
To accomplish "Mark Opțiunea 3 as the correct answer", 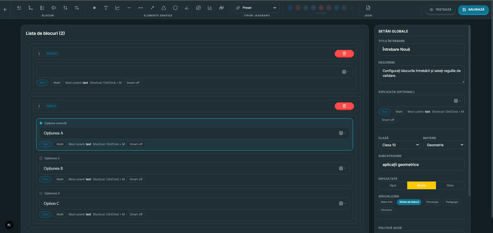I will [41, 193].
